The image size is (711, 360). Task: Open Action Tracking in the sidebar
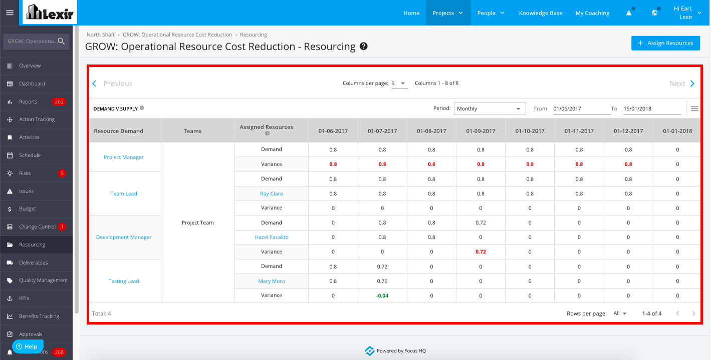tap(36, 119)
